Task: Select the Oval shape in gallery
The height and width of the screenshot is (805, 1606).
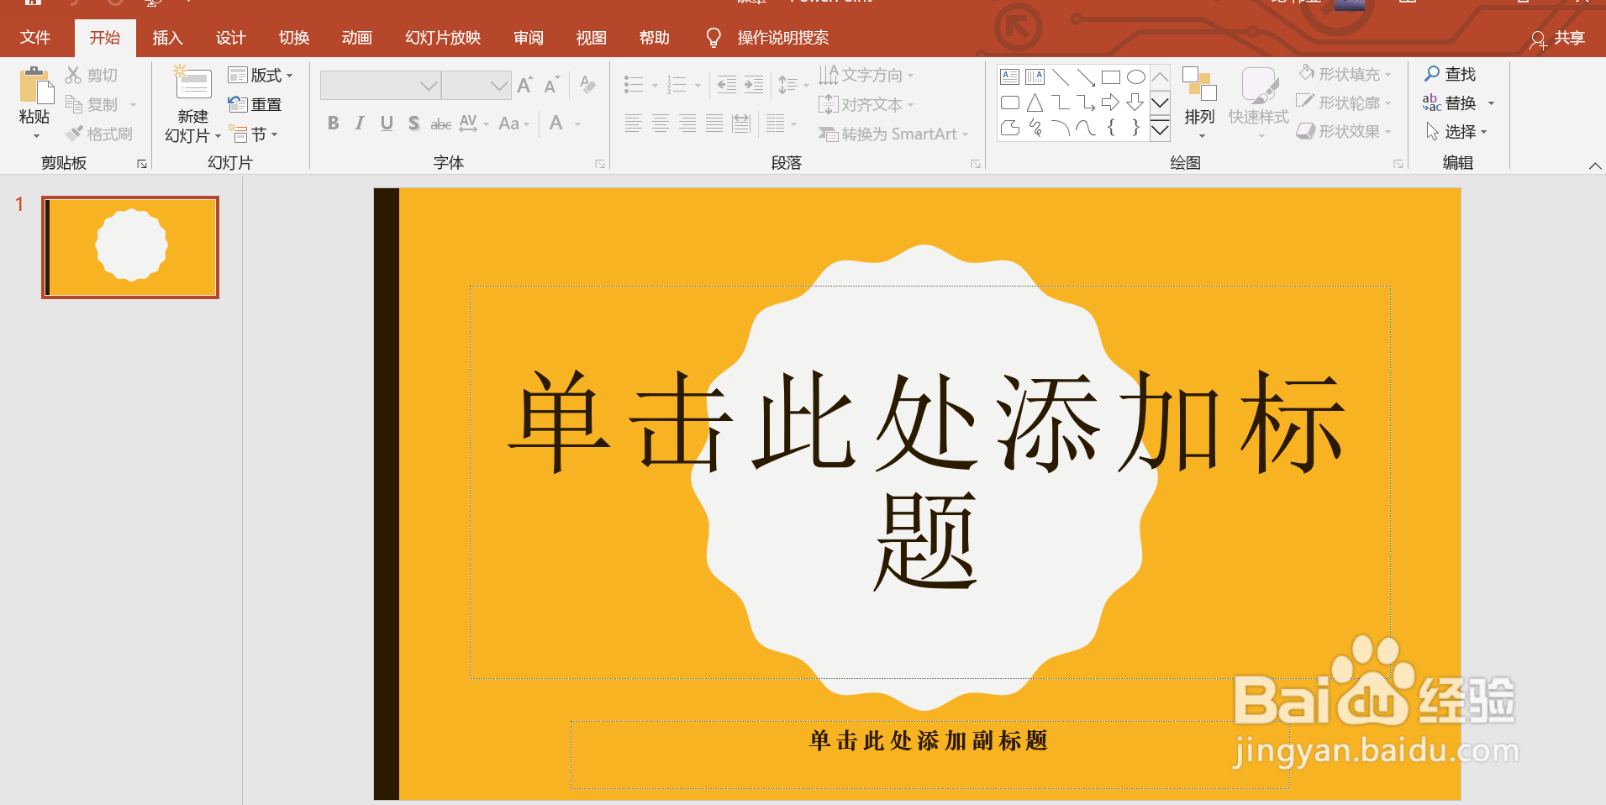Action: [x=1136, y=77]
